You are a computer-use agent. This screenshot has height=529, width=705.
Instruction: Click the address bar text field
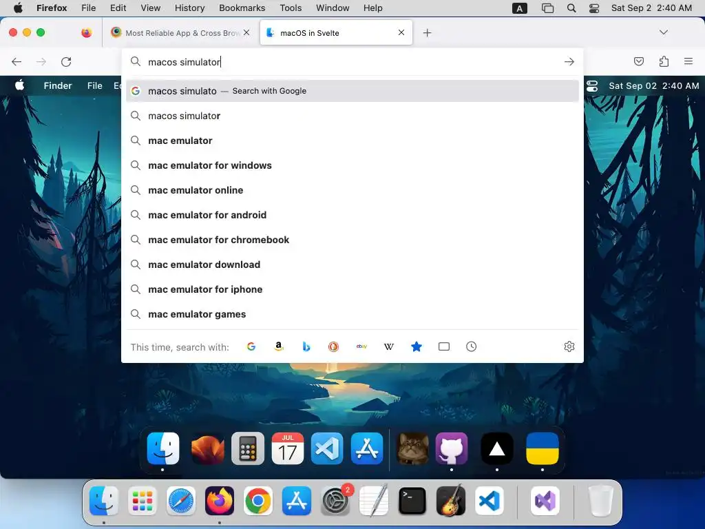pos(352,61)
